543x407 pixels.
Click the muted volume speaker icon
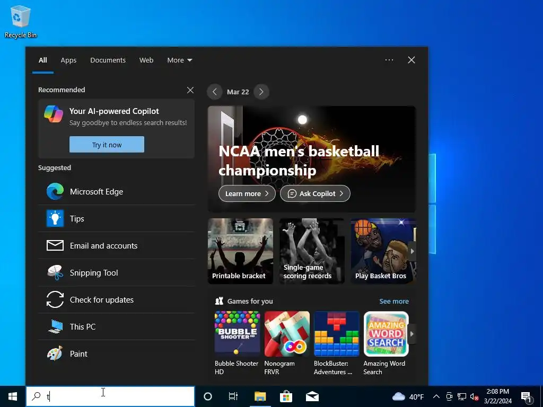(475, 396)
